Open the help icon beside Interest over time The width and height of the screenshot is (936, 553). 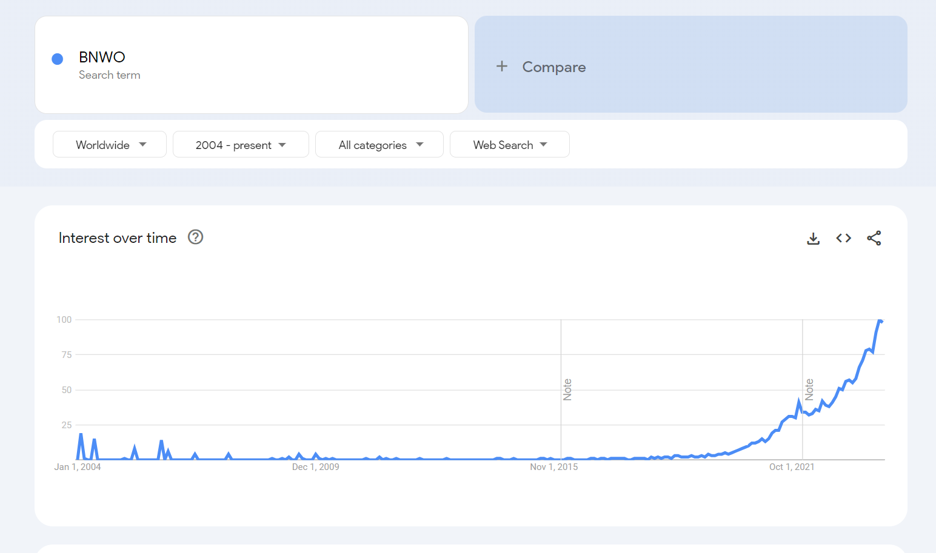tap(195, 237)
